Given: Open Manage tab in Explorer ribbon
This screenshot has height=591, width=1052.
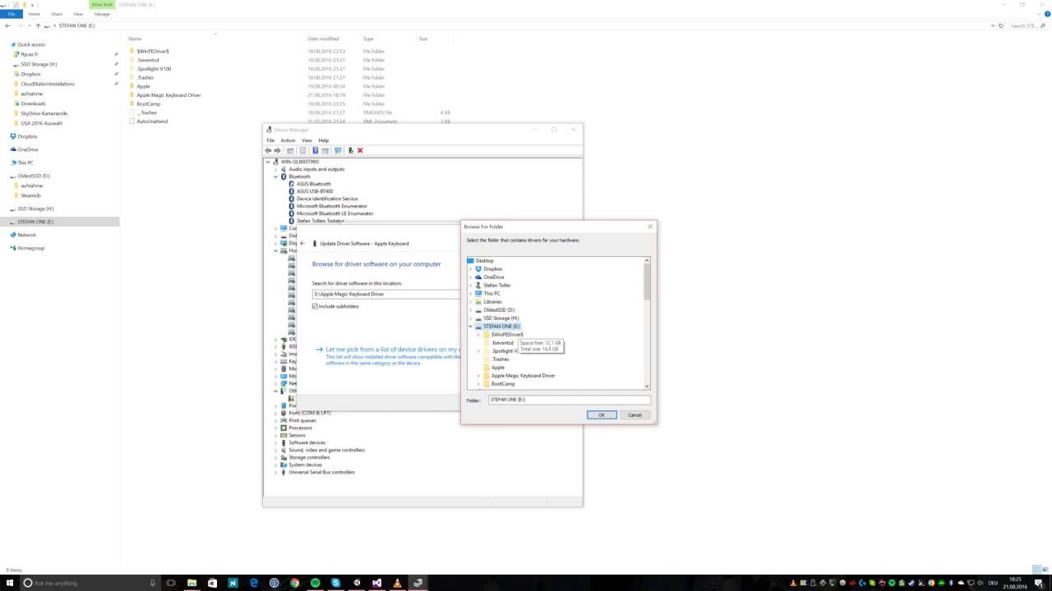Looking at the screenshot, I should (102, 14).
